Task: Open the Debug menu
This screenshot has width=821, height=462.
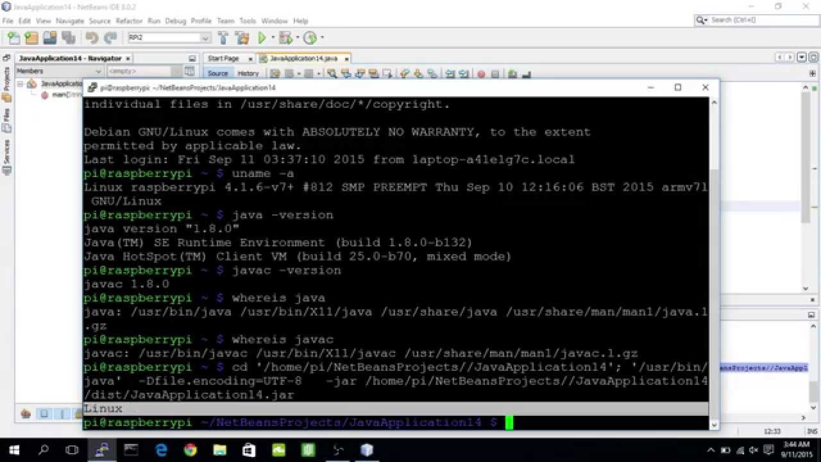Action: click(175, 21)
